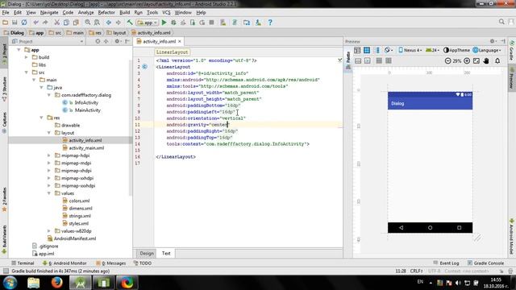Viewport: 516px width, 290px height.
Task: Click the Cut scissors icon
Action: coord(56,23)
